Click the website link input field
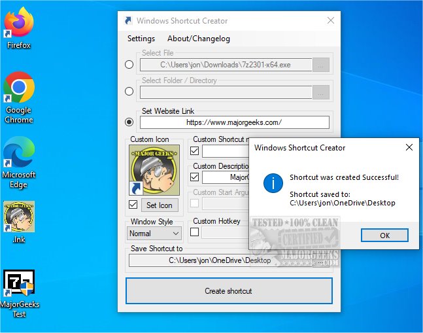This screenshot has width=423, height=333. [x=235, y=122]
